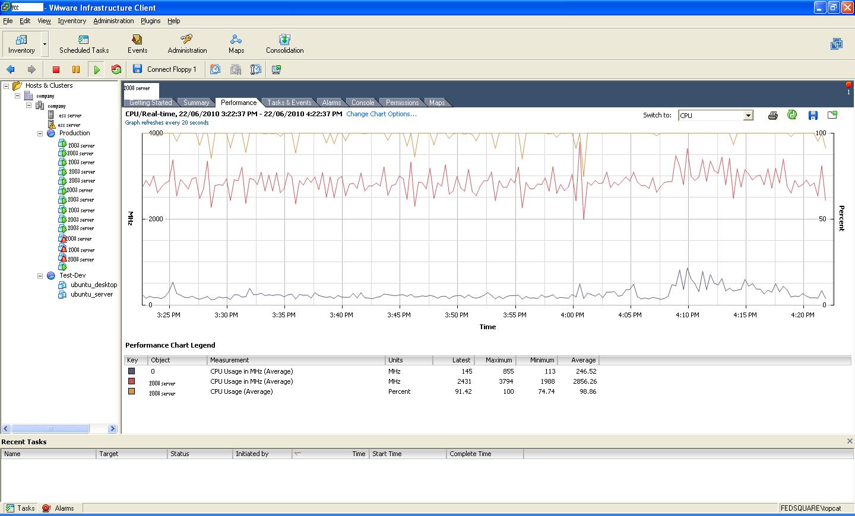Select ubuntu_server in the tree
This screenshot has height=516, width=855.
91,294
